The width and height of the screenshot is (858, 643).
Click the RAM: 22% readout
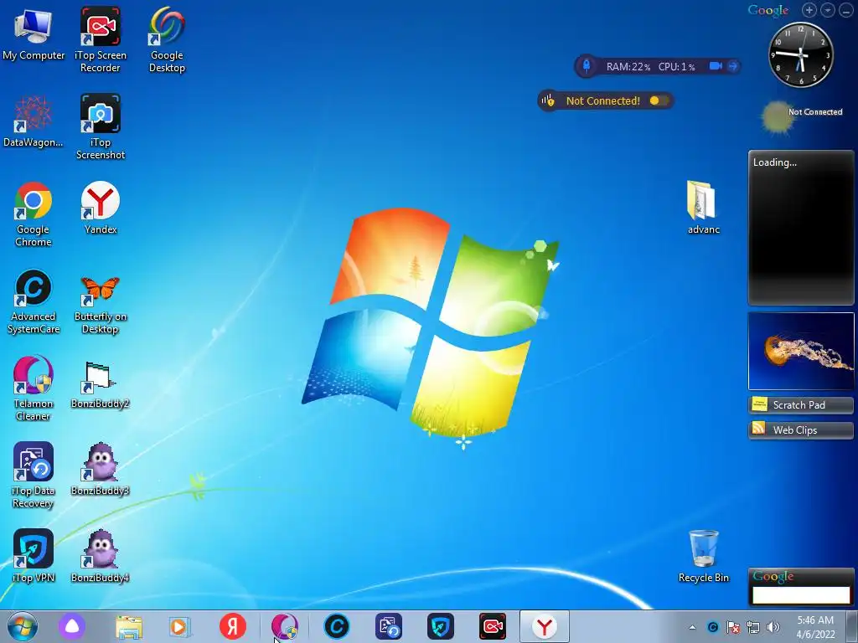pos(628,67)
